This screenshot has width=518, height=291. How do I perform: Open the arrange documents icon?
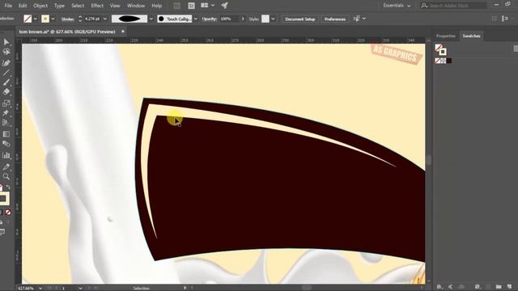pos(205,6)
